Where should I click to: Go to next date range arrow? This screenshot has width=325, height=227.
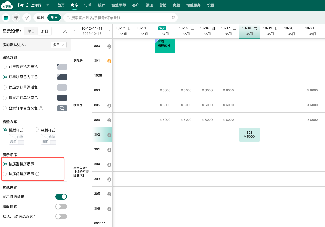[x=110, y=31]
